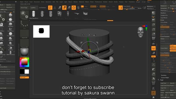Collapse the Curve Functions section
The width and height of the screenshot is (176, 99).
(x=165, y=37)
